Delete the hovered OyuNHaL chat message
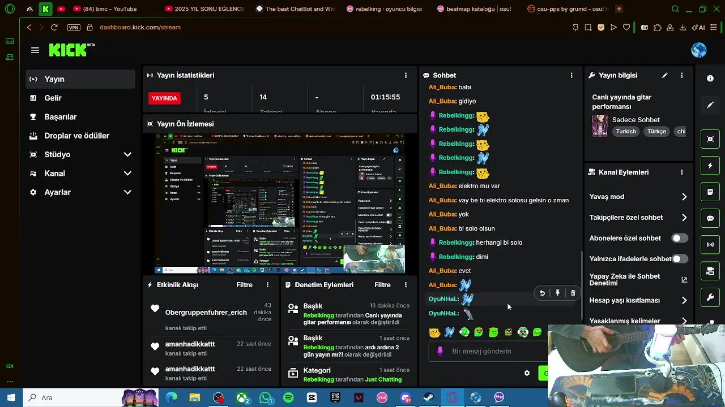The width and height of the screenshot is (725, 407). tap(573, 293)
